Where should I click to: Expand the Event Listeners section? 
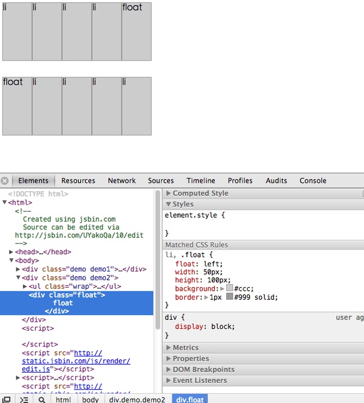click(x=168, y=380)
